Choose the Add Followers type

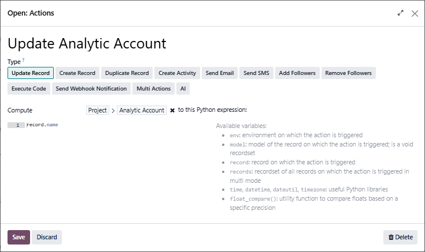pyautogui.click(x=297, y=73)
